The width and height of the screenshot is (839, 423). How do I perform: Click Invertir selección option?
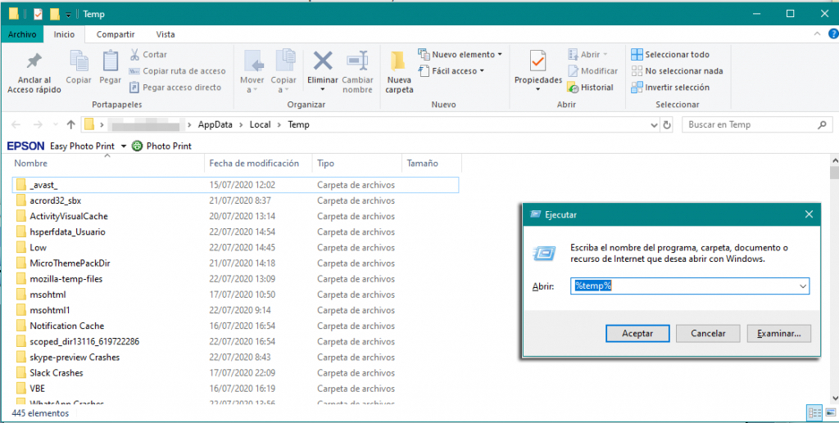(x=669, y=88)
